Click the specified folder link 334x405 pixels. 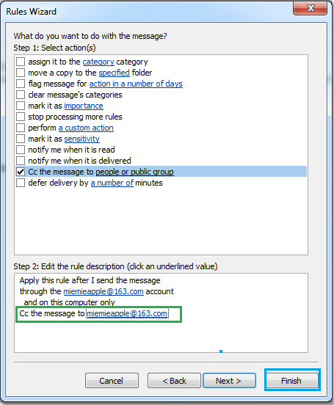[114, 73]
